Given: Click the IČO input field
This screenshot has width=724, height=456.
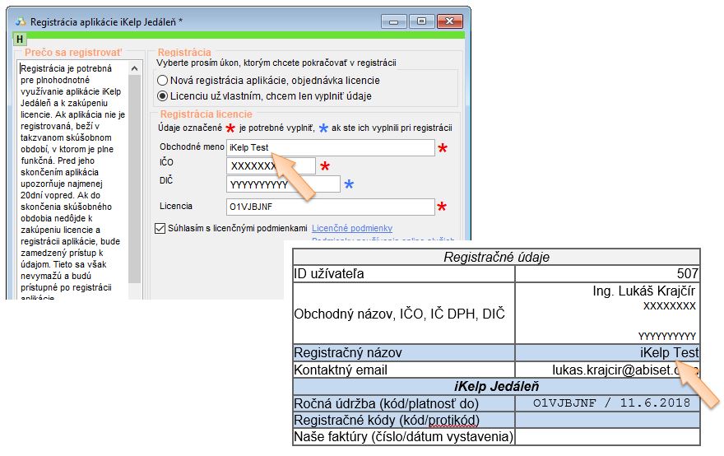Looking at the screenshot, I should tap(271, 166).
